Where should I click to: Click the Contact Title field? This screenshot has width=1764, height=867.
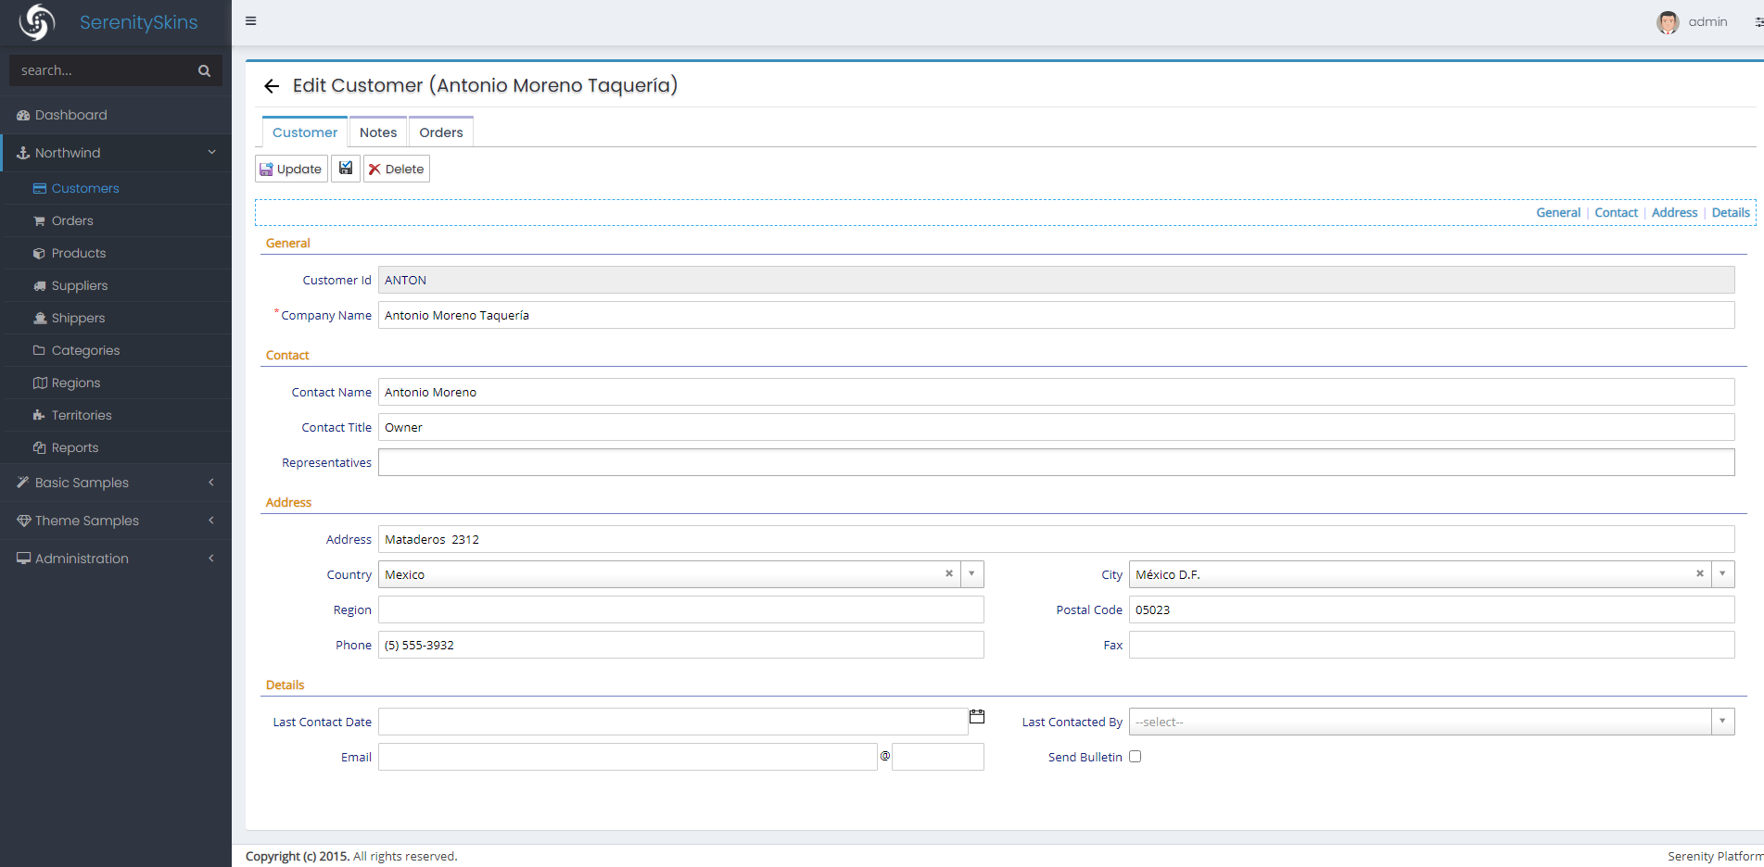1056,427
